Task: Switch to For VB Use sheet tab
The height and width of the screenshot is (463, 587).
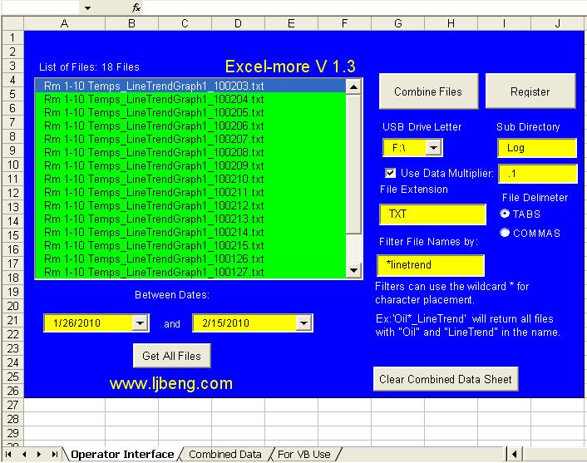Action: [x=304, y=455]
